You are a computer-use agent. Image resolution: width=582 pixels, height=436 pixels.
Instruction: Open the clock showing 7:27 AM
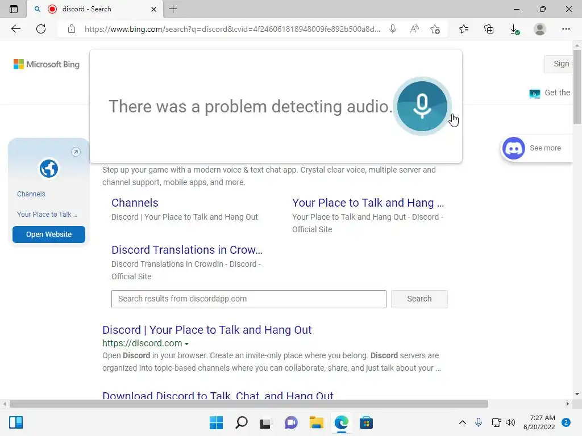point(539,422)
